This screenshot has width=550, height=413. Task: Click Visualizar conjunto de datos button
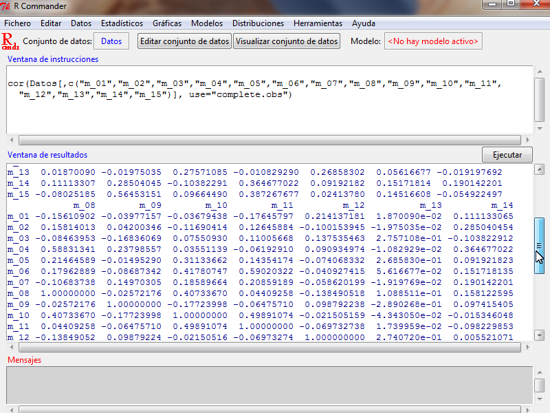(287, 41)
